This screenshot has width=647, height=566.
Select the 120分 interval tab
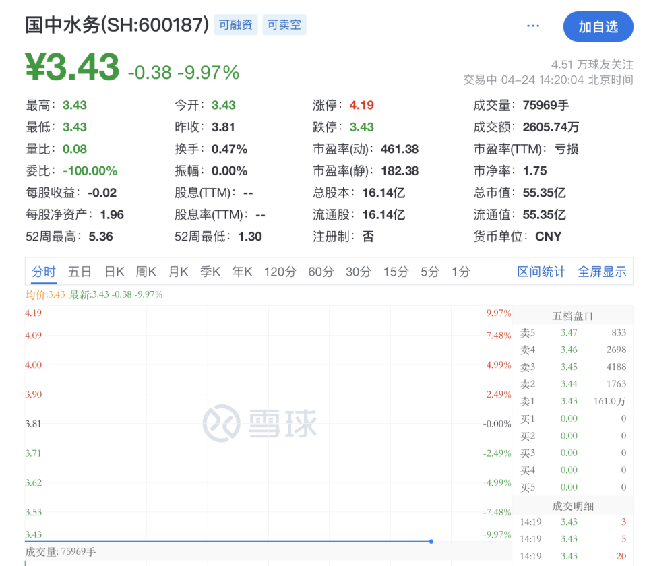click(x=280, y=272)
